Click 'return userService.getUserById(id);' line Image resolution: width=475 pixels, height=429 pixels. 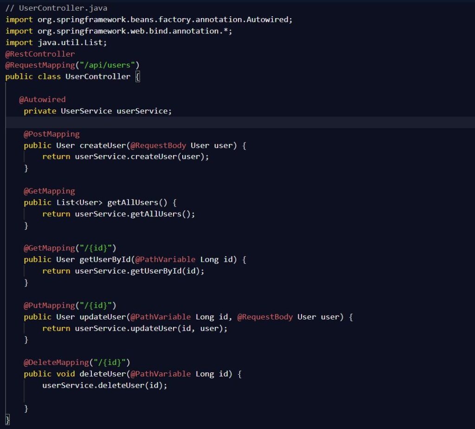pos(123,271)
